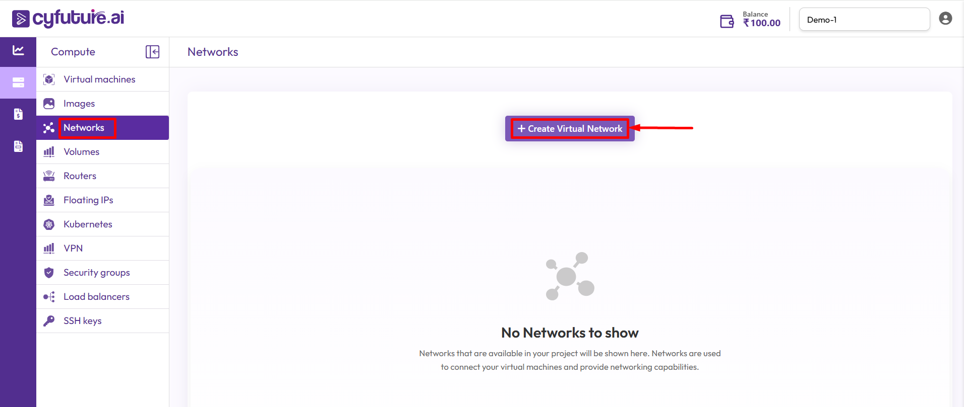Open the Demo-1 project selector

click(864, 20)
